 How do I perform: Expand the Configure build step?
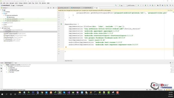click(x=7, y=69)
